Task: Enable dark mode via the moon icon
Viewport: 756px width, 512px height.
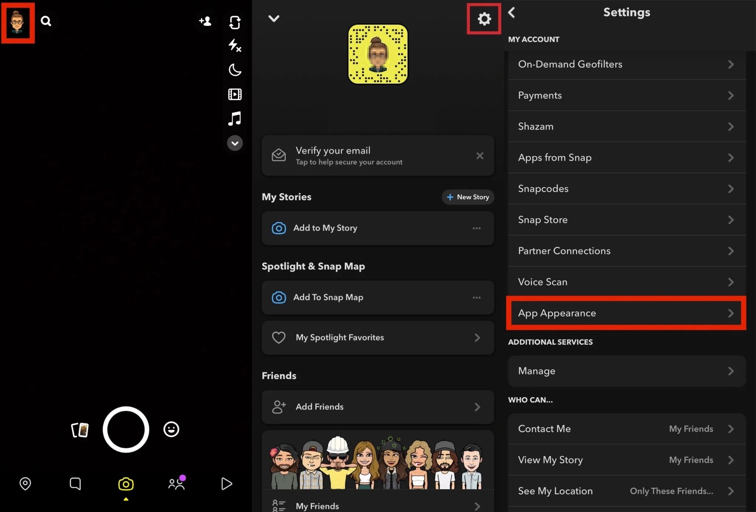Action: 235,70
